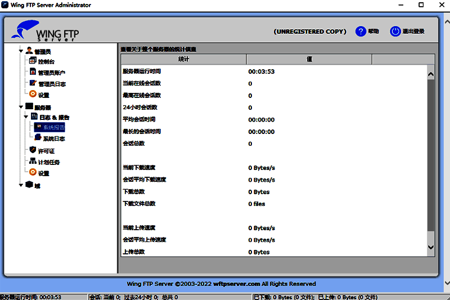Click the 下载总数 row label

[134, 191]
